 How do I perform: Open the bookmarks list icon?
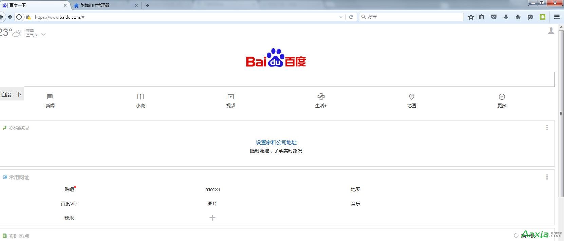click(x=482, y=17)
